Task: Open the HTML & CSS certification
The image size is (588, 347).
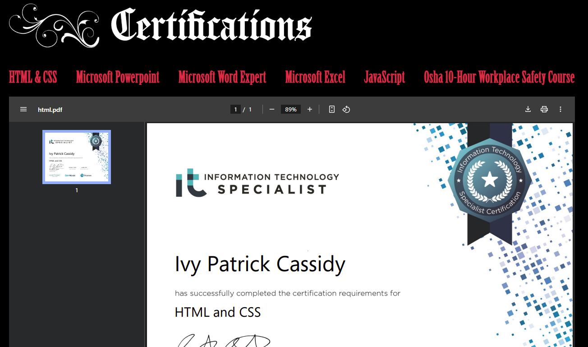Action: pyautogui.click(x=33, y=77)
